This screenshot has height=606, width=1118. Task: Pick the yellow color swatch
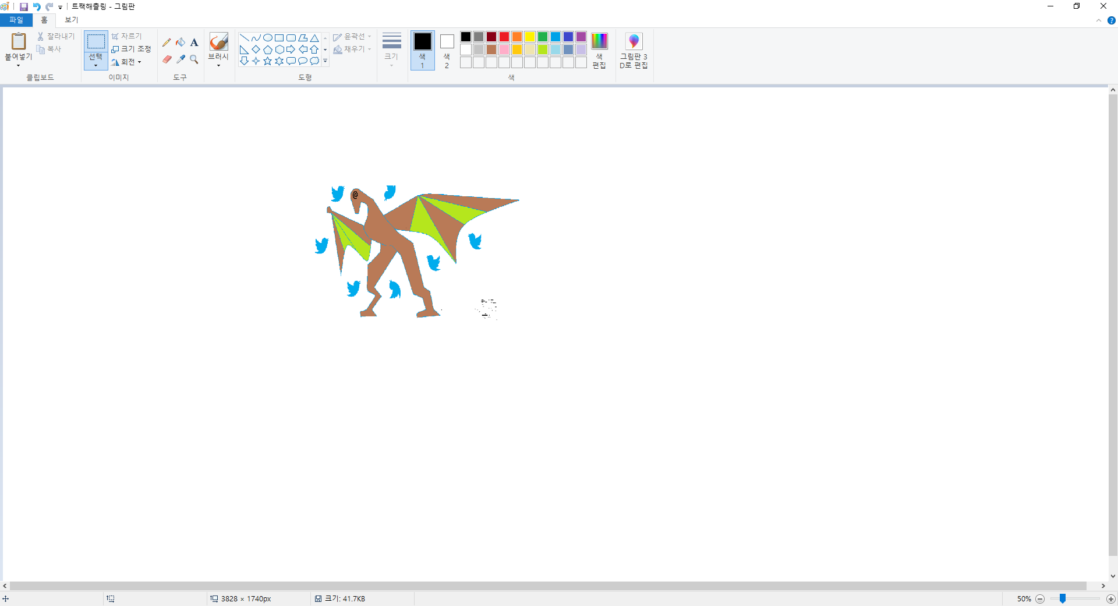(530, 37)
